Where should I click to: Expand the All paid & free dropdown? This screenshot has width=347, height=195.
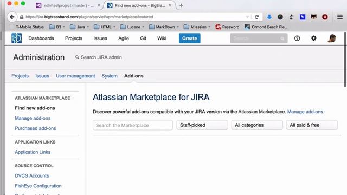click(x=312, y=125)
